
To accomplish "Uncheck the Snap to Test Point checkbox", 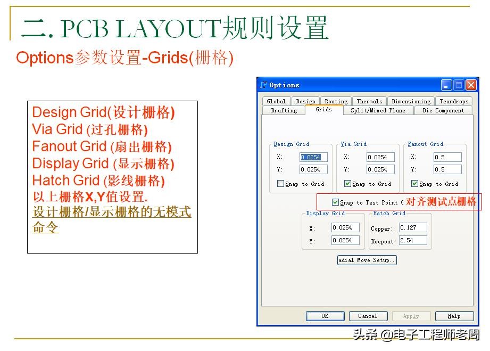I will (335, 202).
